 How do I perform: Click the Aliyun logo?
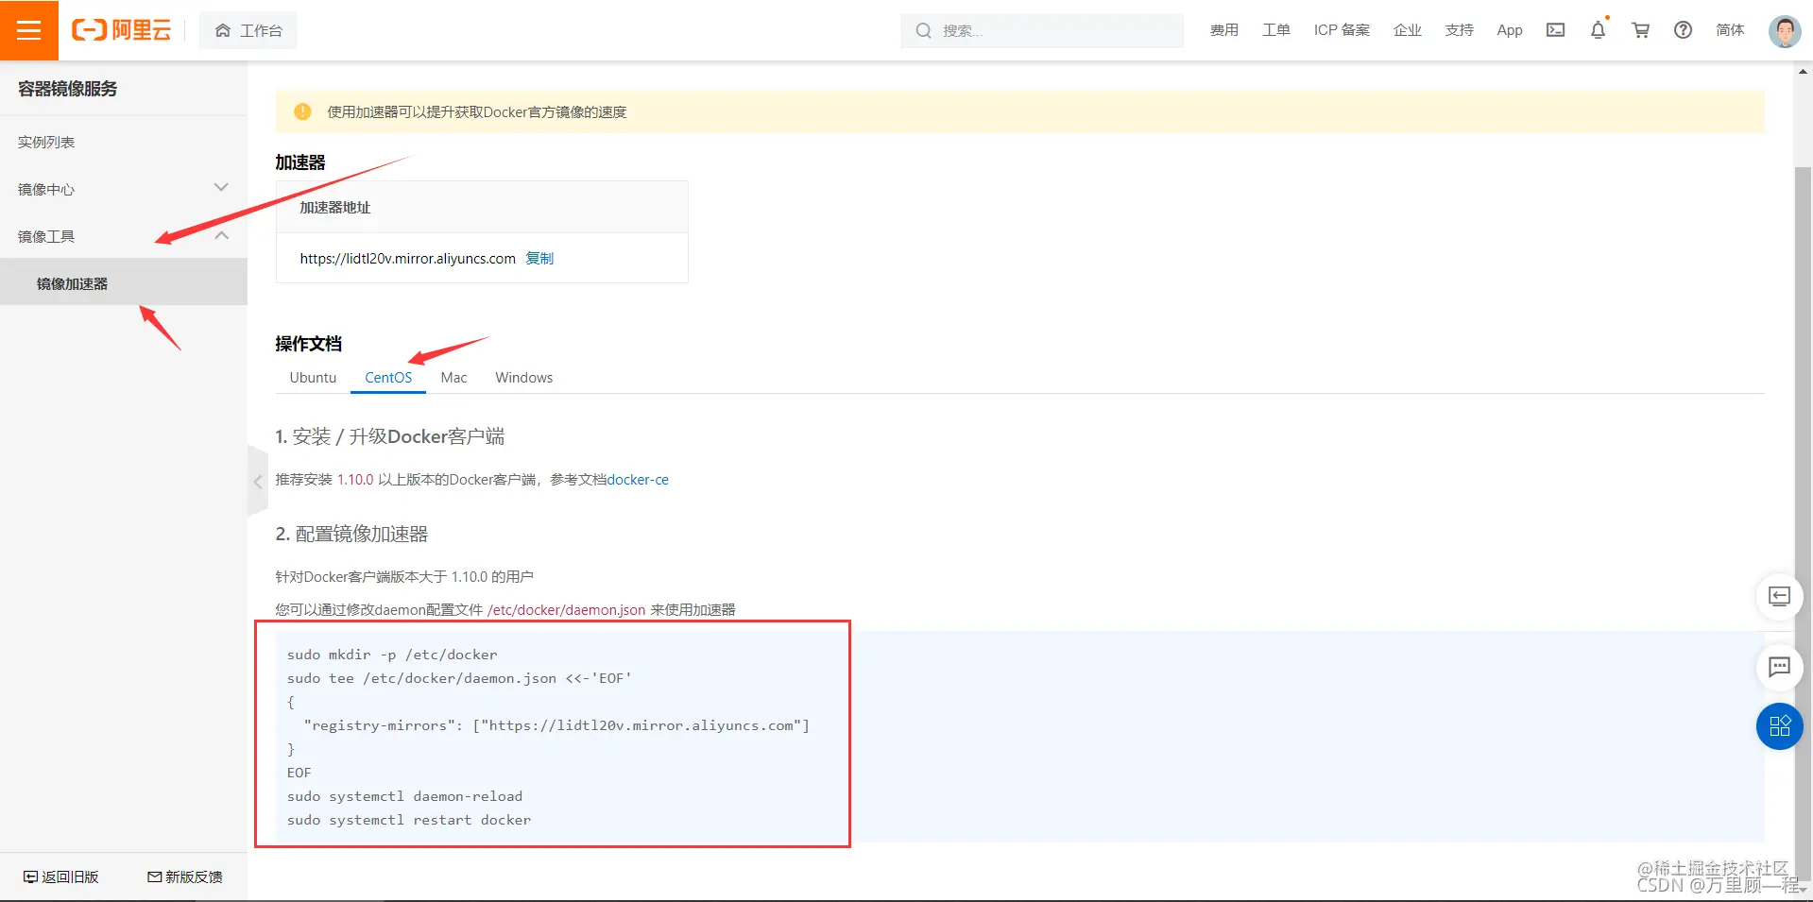[x=122, y=30]
